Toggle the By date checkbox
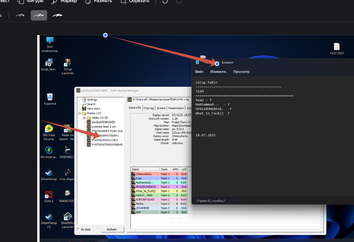354x242 pixels. (x=78, y=229)
